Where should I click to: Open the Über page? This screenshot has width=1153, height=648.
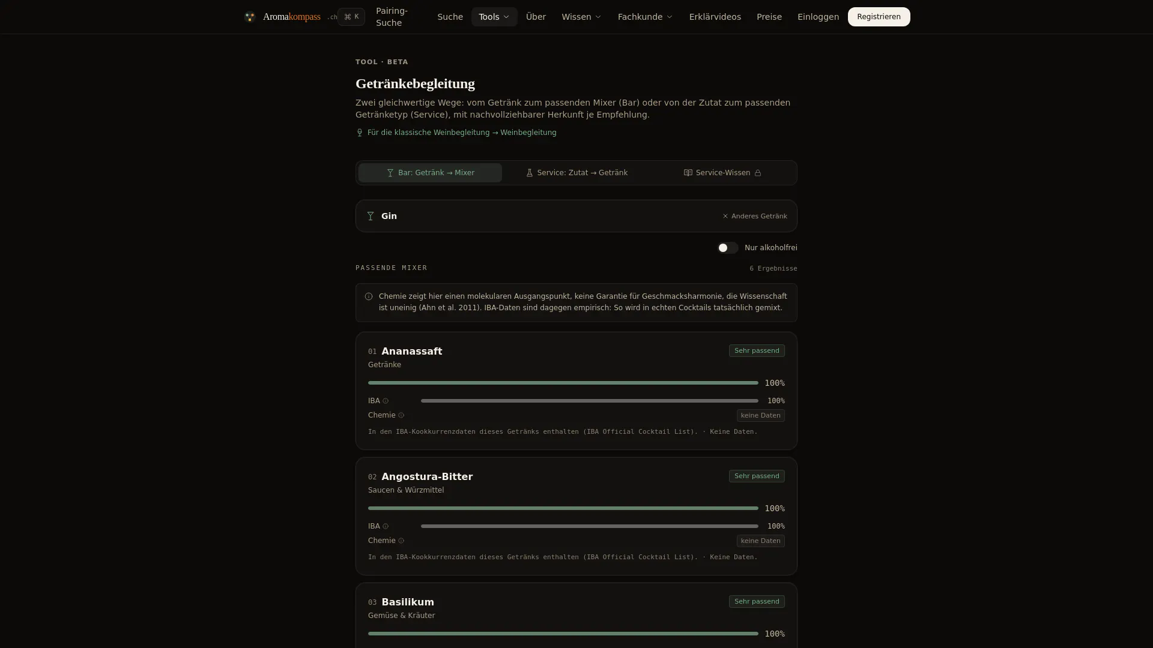(536, 17)
